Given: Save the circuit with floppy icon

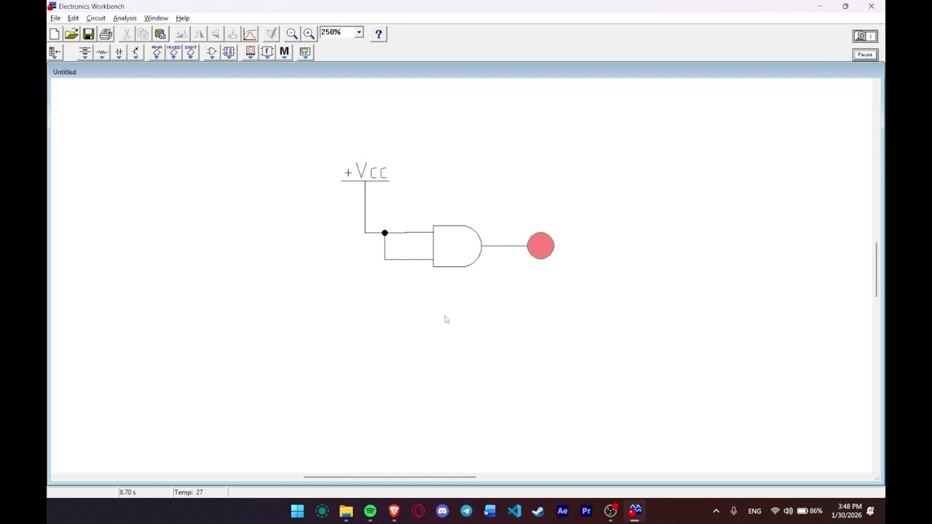Looking at the screenshot, I should [x=88, y=33].
